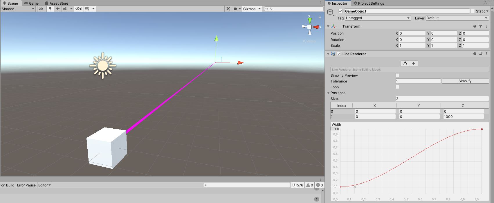Toggle Error Pause in the console
Image resolution: width=494 pixels, height=203 pixels.
tap(26, 185)
